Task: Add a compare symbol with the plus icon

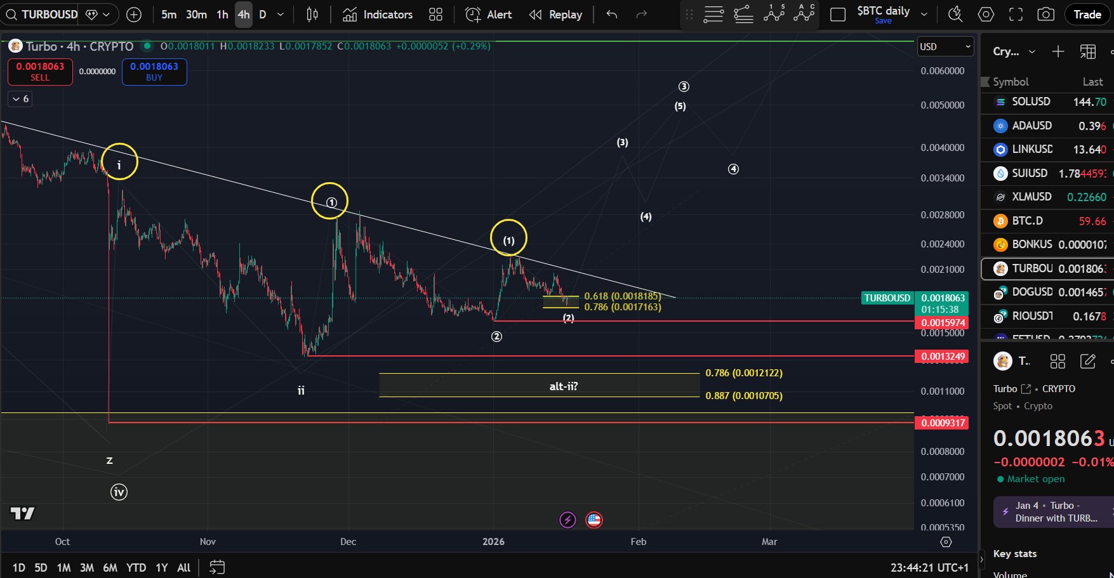Action: pos(134,14)
